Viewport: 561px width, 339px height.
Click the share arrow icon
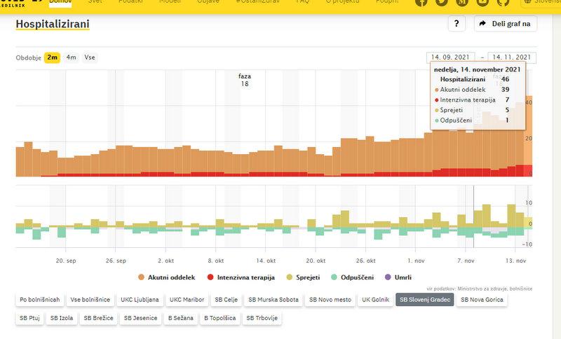tap(482, 24)
